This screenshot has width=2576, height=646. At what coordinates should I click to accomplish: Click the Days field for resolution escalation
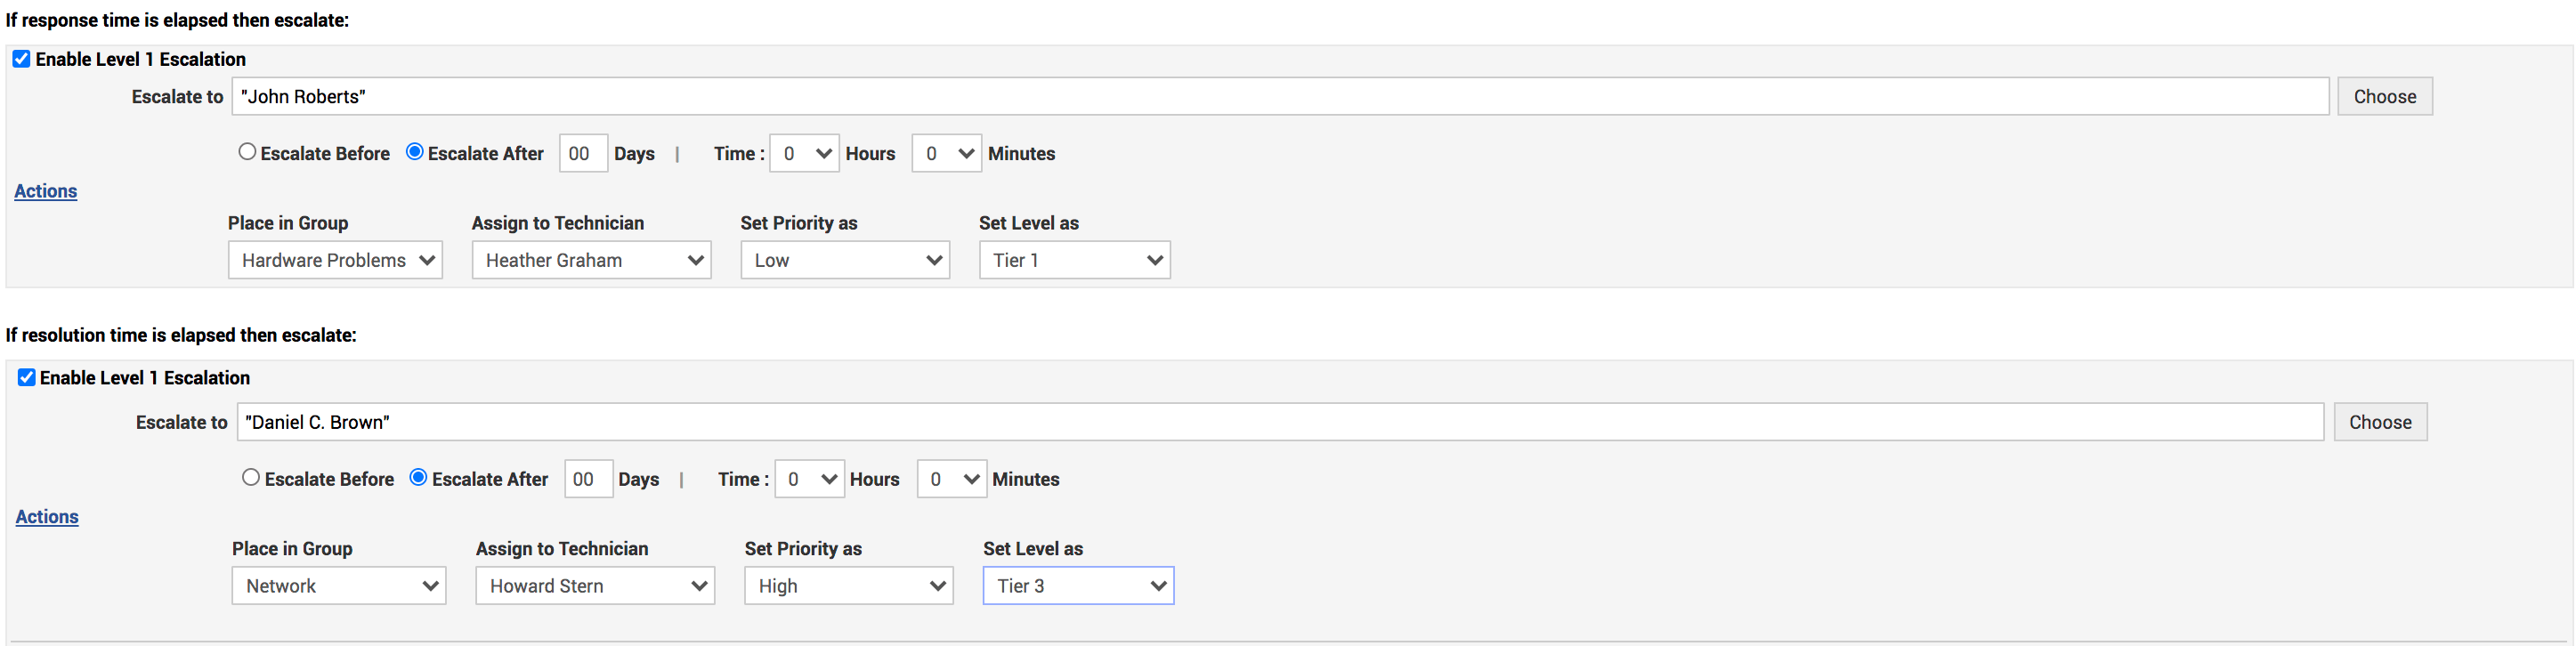(x=588, y=479)
